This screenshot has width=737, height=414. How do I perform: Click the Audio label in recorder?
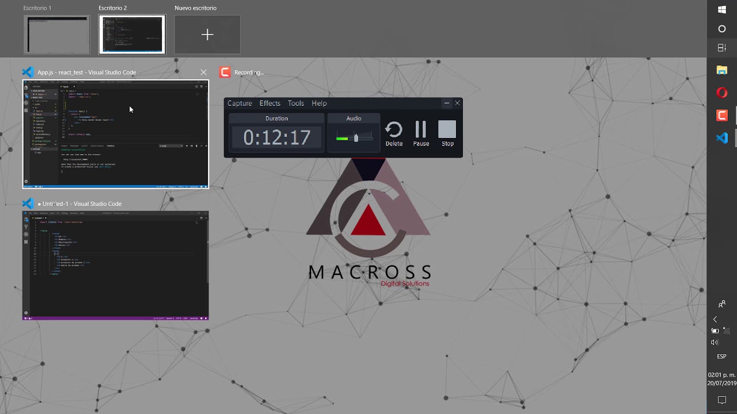click(x=354, y=118)
